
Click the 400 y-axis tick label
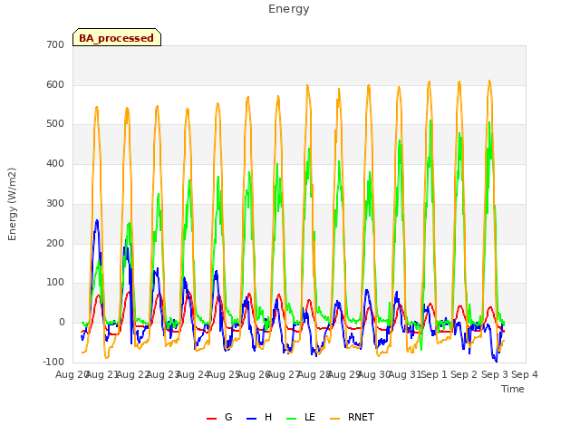click(x=55, y=163)
